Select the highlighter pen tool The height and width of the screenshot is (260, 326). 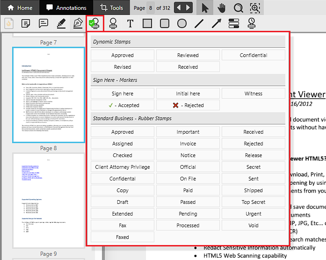61,23
